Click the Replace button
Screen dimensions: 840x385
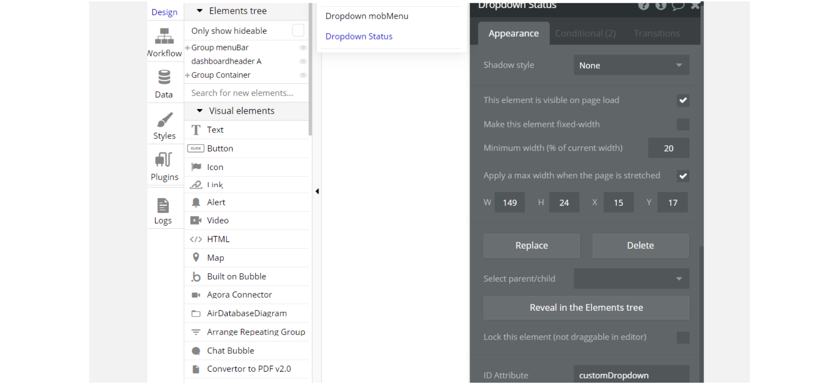coord(532,246)
